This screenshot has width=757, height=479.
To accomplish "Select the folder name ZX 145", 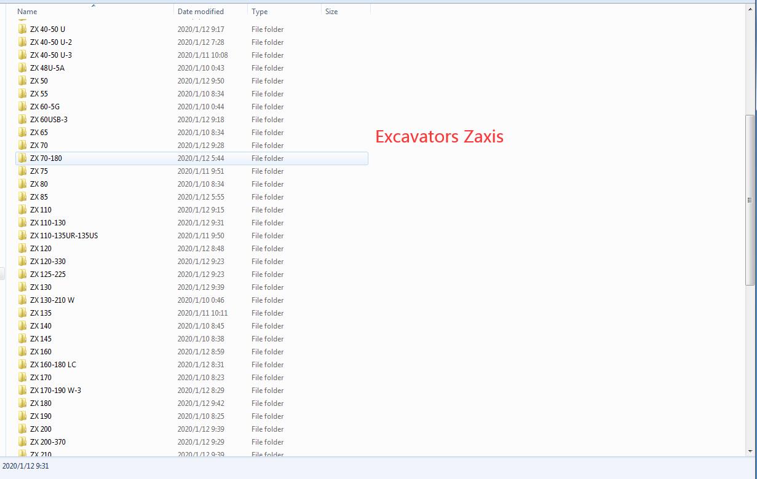I will (x=41, y=338).
